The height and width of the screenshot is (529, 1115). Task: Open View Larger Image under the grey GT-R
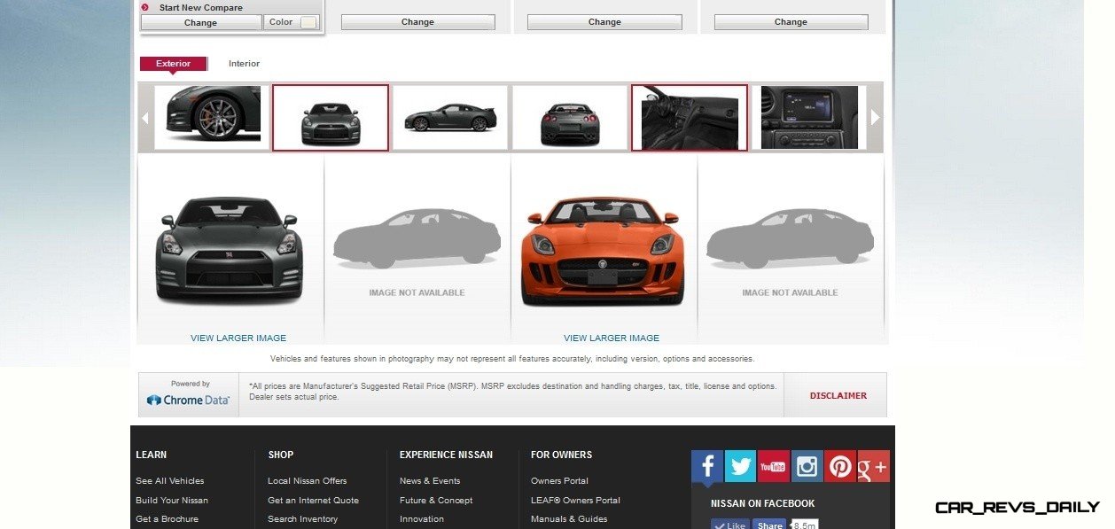pos(238,338)
